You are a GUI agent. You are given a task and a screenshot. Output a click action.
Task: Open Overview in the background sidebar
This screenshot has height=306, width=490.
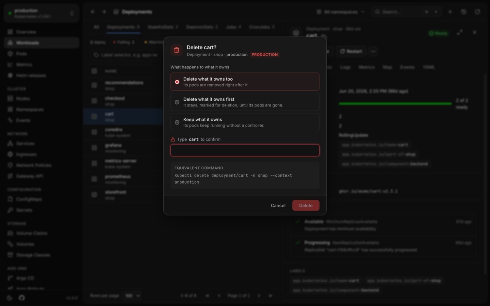pos(42,32)
